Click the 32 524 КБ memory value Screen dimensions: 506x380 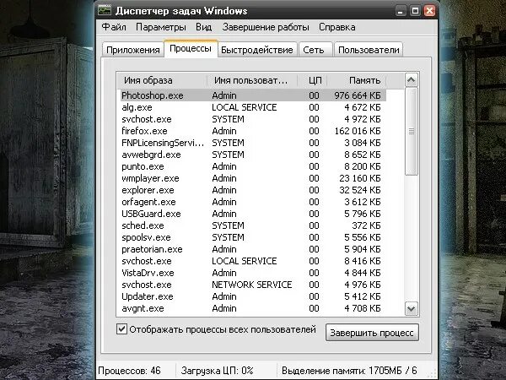[x=360, y=190]
